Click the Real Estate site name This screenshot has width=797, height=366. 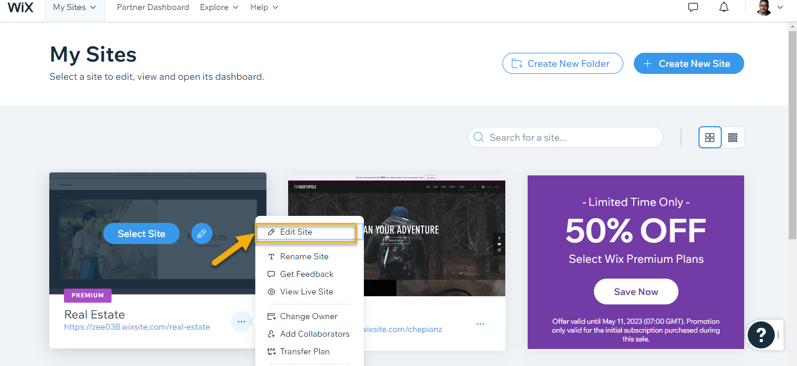(x=94, y=314)
